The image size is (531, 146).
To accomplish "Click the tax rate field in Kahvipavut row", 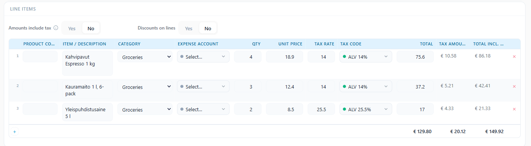I will pos(321,57).
